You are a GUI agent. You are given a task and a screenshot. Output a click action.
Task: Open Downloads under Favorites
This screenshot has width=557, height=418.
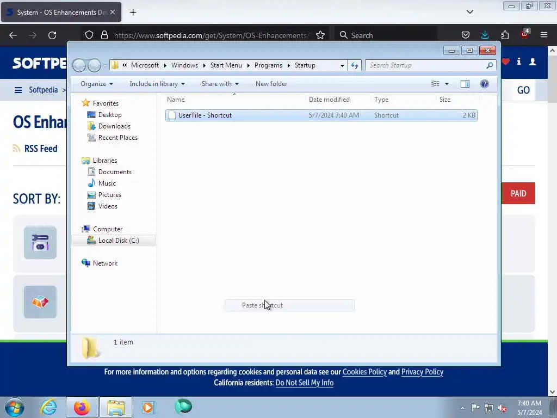point(114,126)
